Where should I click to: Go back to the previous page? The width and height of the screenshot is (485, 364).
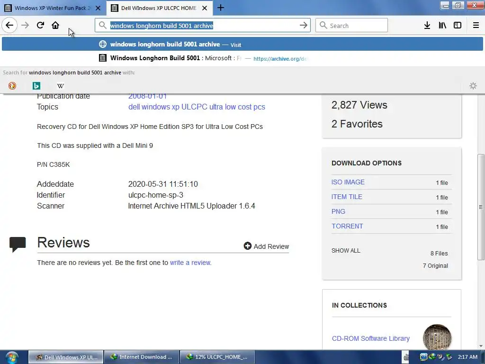[9, 26]
